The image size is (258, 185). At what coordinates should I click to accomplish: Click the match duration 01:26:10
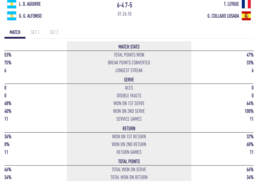125,14
